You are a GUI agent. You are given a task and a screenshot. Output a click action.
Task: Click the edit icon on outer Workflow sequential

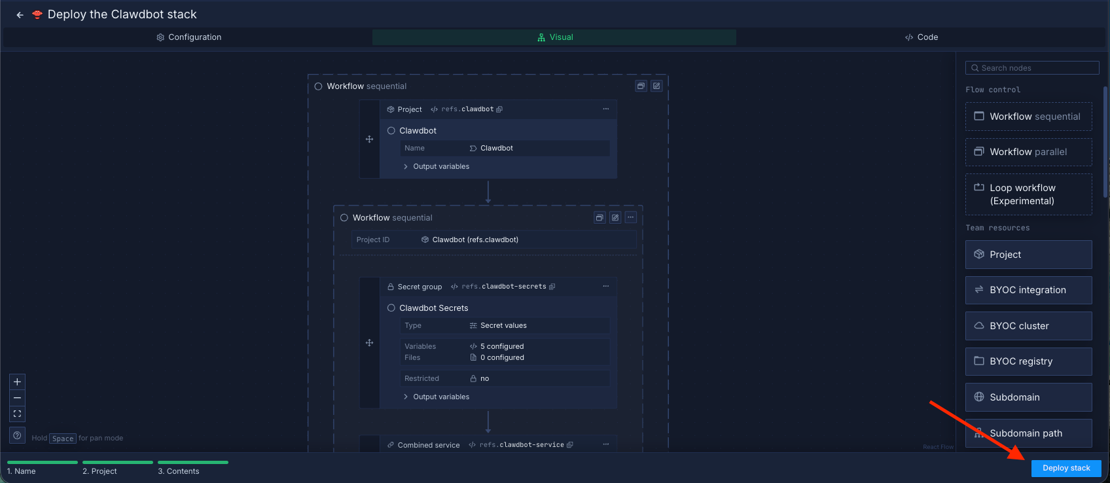656,86
